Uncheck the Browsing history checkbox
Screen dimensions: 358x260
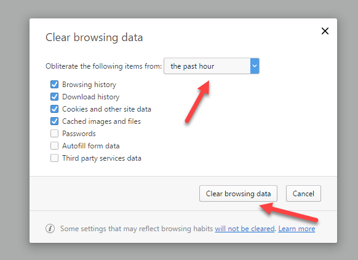(x=54, y=85)
